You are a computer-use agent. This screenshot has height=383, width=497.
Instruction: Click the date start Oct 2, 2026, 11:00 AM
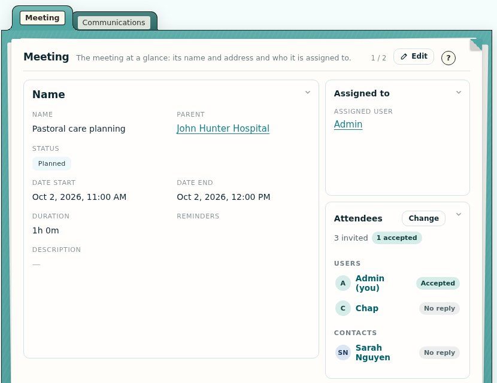click(79, 197)
